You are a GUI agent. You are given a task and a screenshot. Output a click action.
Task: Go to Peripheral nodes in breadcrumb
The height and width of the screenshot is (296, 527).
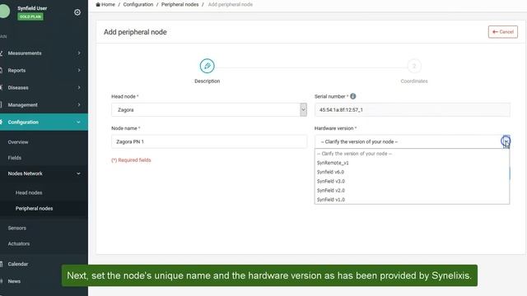pos(180,4)
